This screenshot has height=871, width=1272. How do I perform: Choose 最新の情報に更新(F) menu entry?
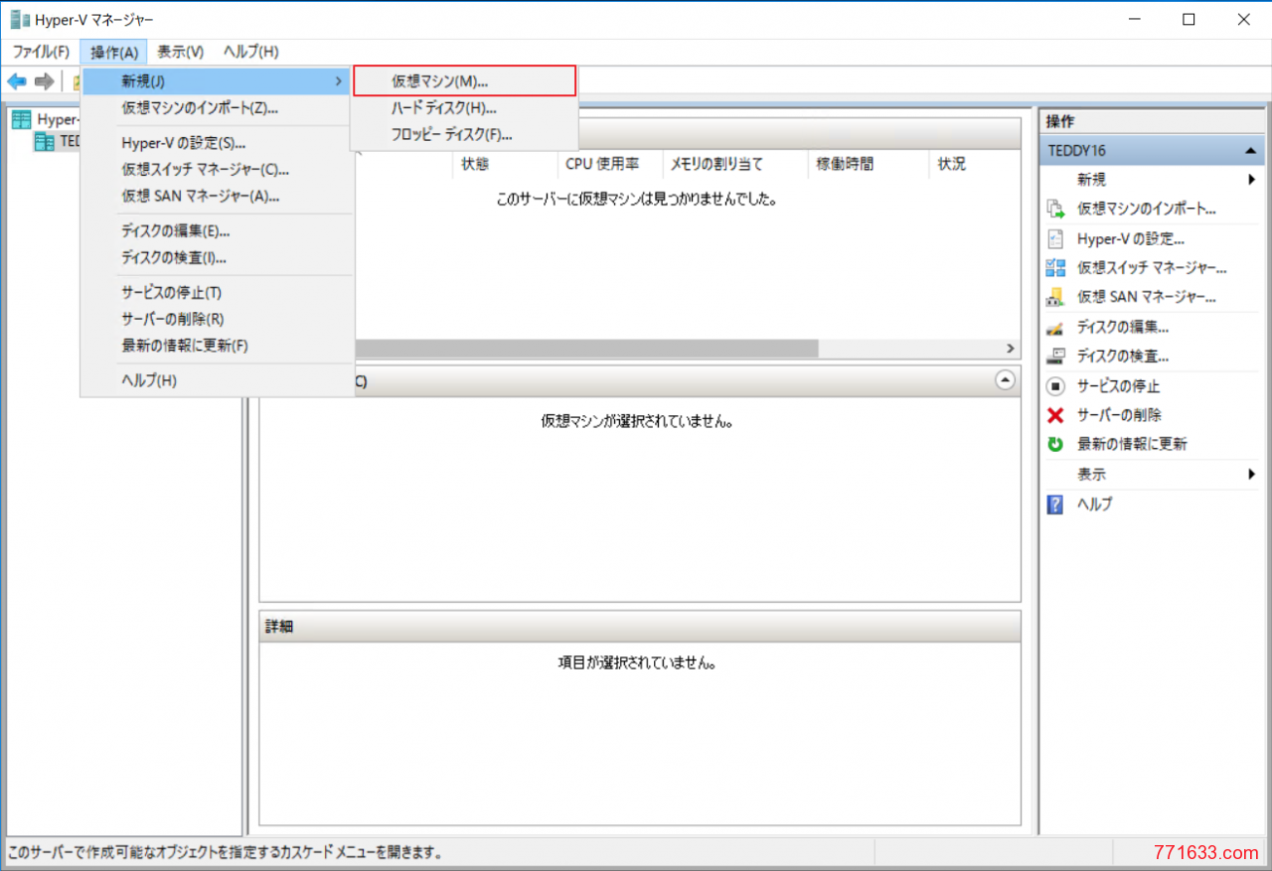pos(217,346)
